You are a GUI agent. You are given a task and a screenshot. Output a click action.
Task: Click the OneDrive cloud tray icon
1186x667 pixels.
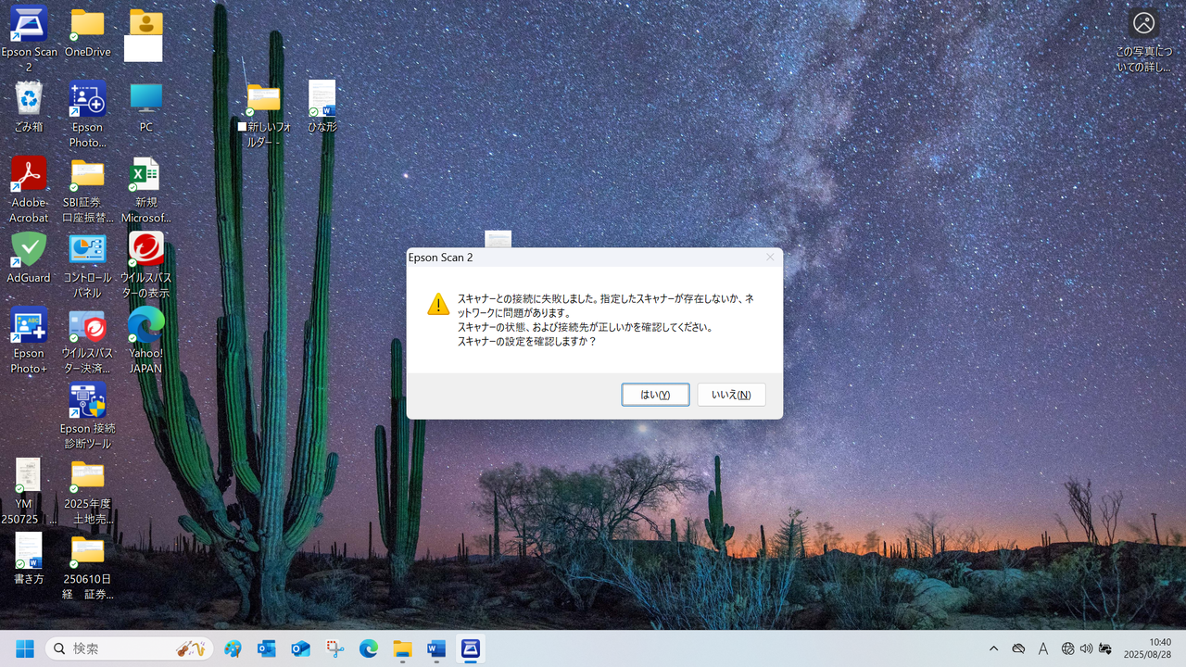coord(1018,648)
